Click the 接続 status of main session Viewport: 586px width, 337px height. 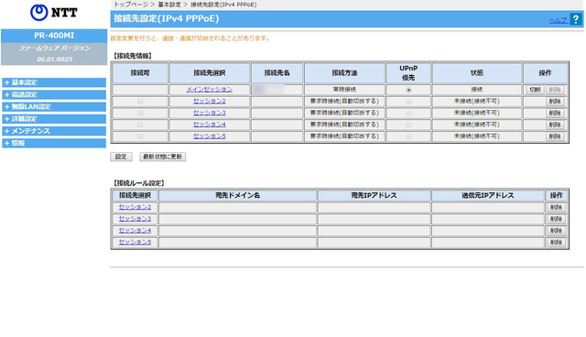pyautogui.click(x=477, y=90)
